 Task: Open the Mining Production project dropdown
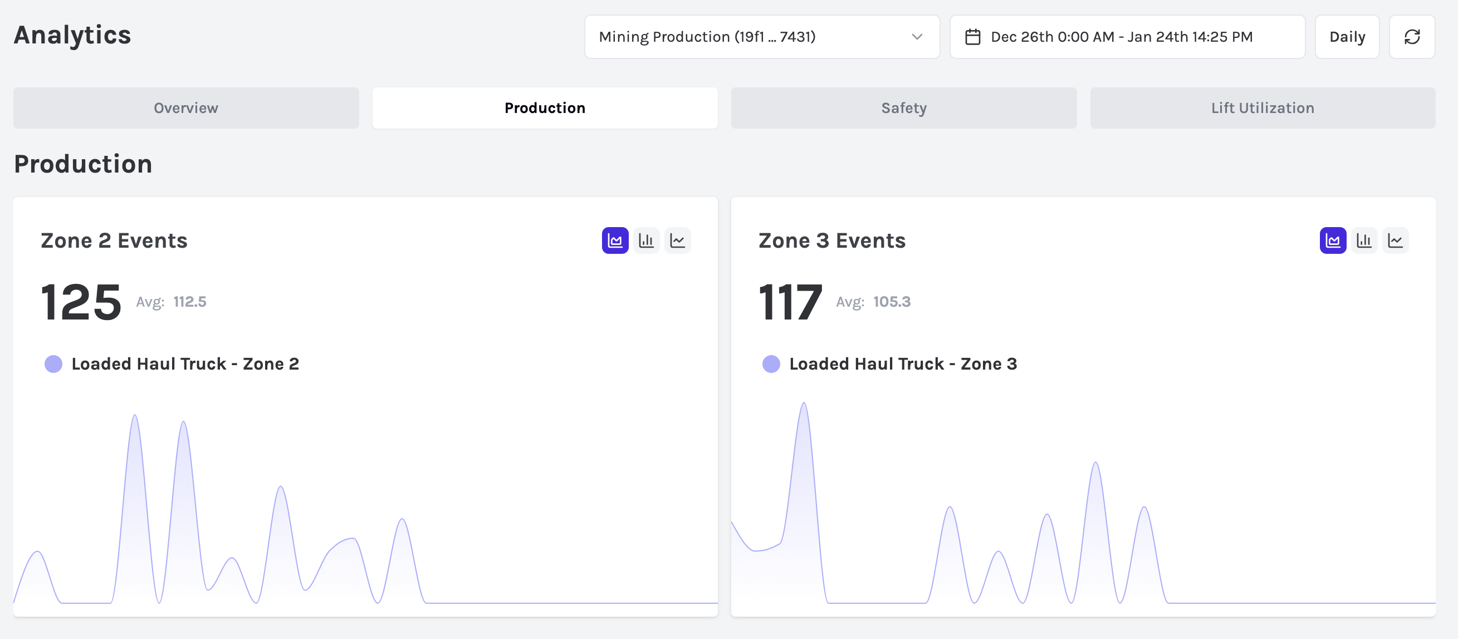[x=761, y=37]
